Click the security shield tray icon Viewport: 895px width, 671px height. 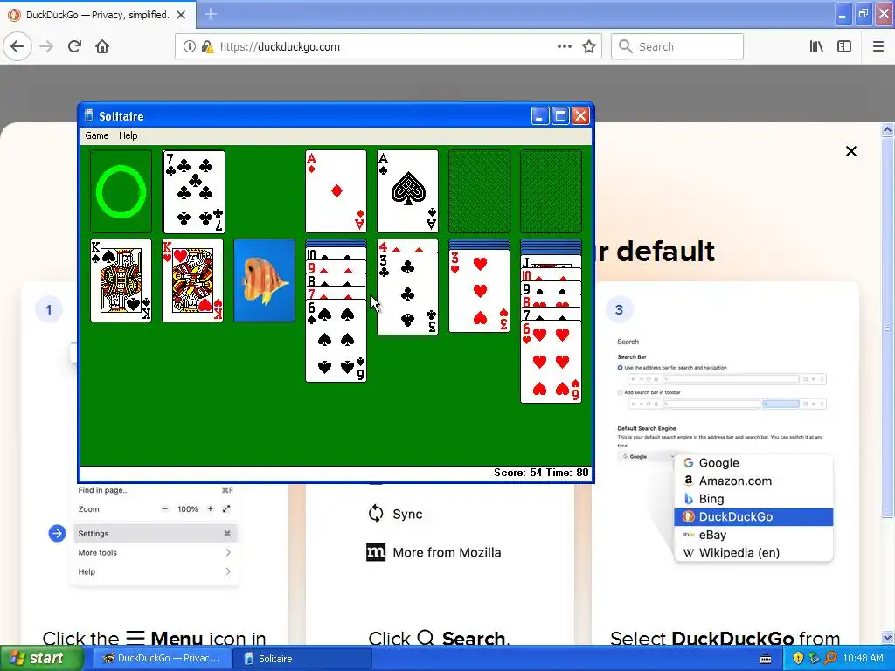(798, 658)
